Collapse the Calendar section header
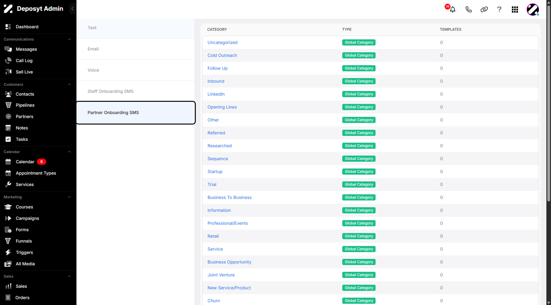Image resolution: width=551 pixels, height=305 pixels. (x=69, y=152)
